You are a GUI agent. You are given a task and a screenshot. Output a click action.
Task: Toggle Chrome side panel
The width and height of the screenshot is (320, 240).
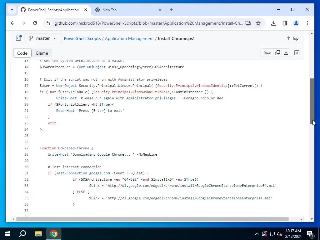pos(285,23)
